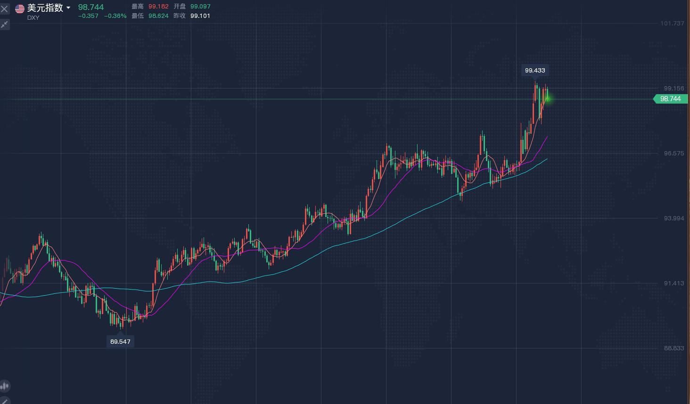690x404 pixels.
Task: Click the US flag icon beside 美元指数
Action: pyautogui.click(x=20, y=8)
